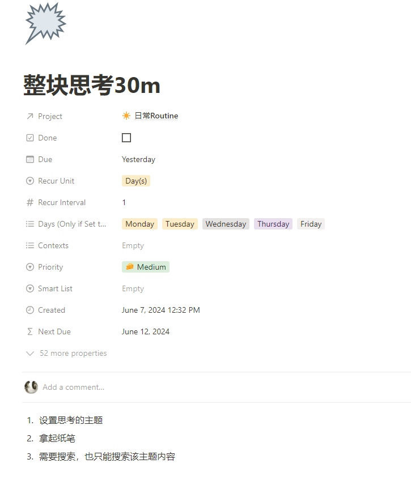The height and width of the screenshot is (489, 411).
Task: Toggle the Done checkbox
Action: point(126,138)
